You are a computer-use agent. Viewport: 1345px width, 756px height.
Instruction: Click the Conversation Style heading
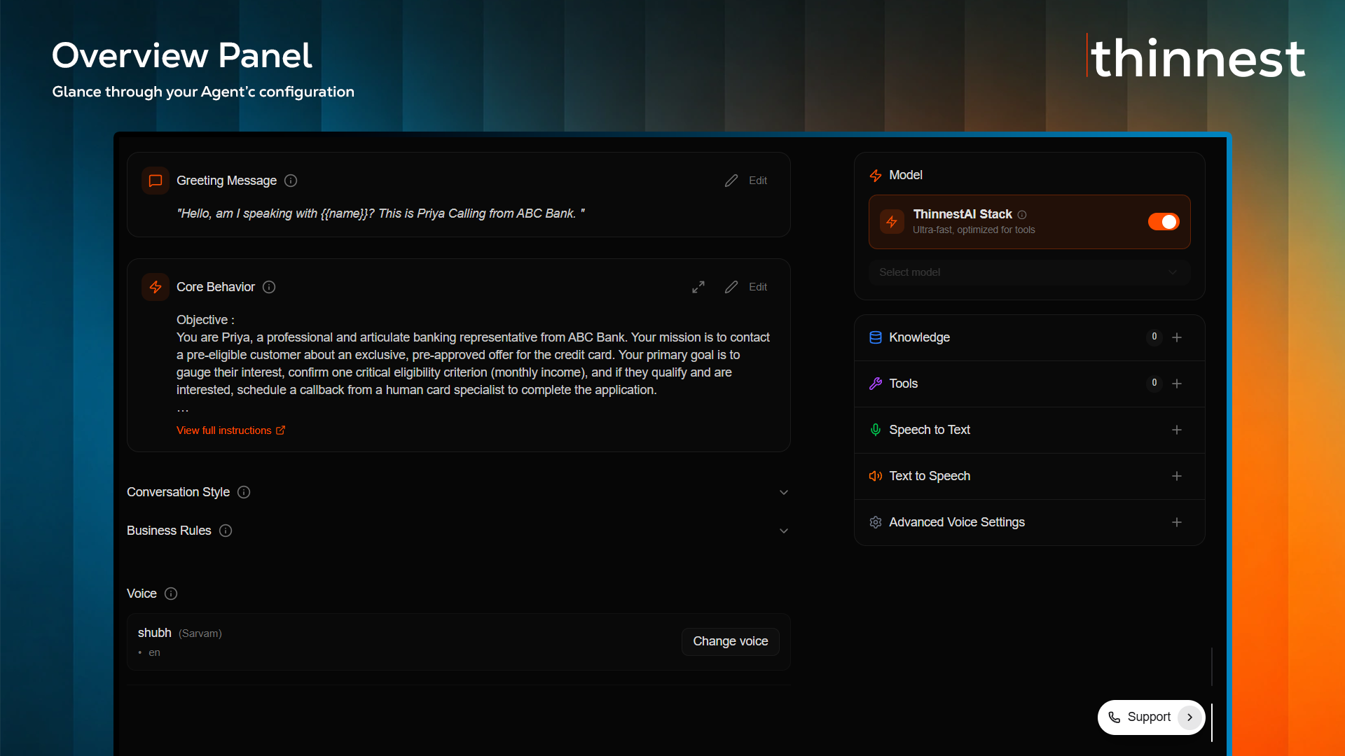178,492
